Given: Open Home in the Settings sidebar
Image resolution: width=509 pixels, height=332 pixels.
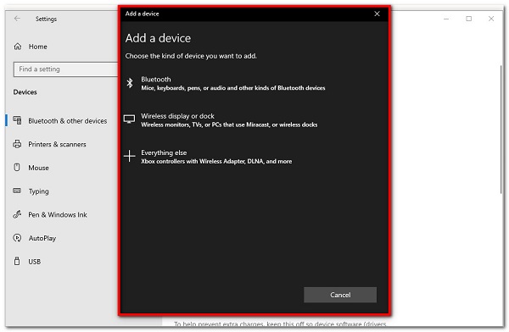Looking at the screenshot, I should pos(37,47).
